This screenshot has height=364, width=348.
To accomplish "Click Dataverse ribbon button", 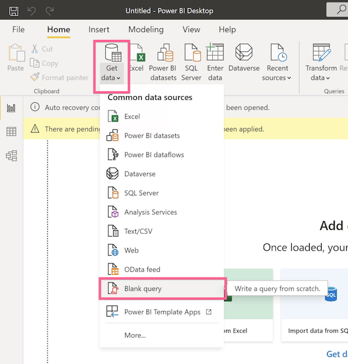I will (x=244, y=58).
